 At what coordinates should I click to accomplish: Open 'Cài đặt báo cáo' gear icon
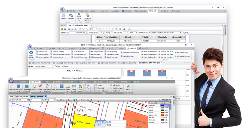31,53
